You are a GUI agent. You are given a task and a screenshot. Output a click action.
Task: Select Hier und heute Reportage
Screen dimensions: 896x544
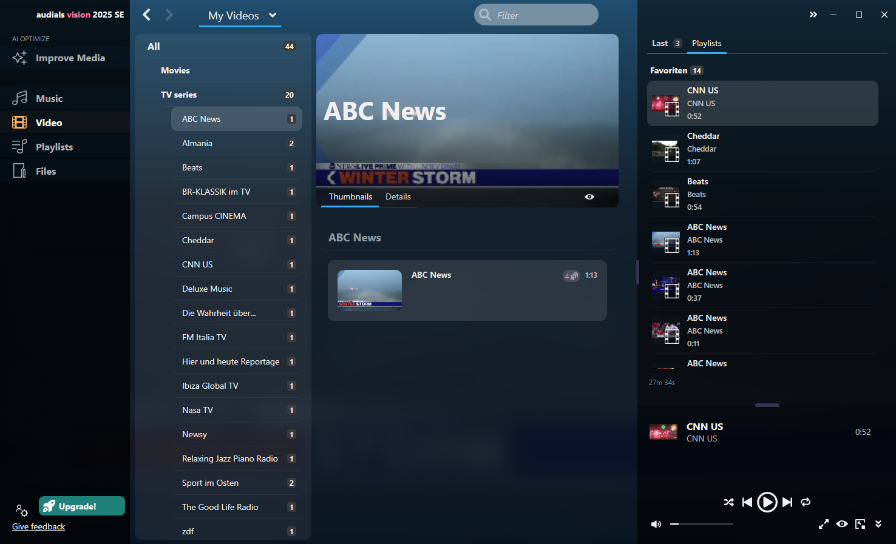click(237, 361)
